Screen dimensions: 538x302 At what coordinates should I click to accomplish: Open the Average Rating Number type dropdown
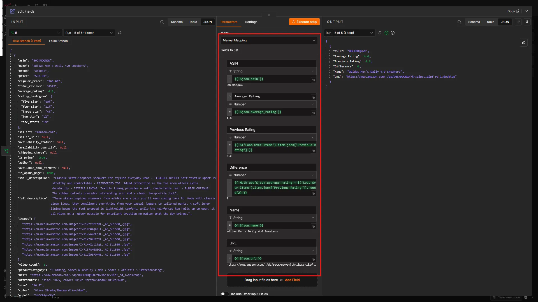pos(272,104)
